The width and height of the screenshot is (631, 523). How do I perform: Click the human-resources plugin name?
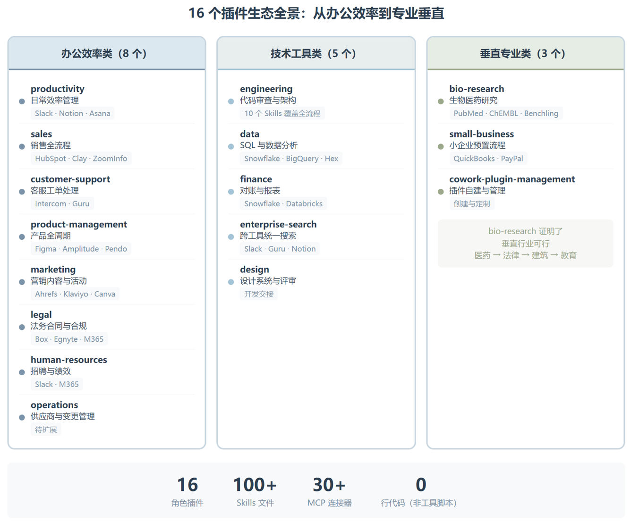click(x=69, y=360)
